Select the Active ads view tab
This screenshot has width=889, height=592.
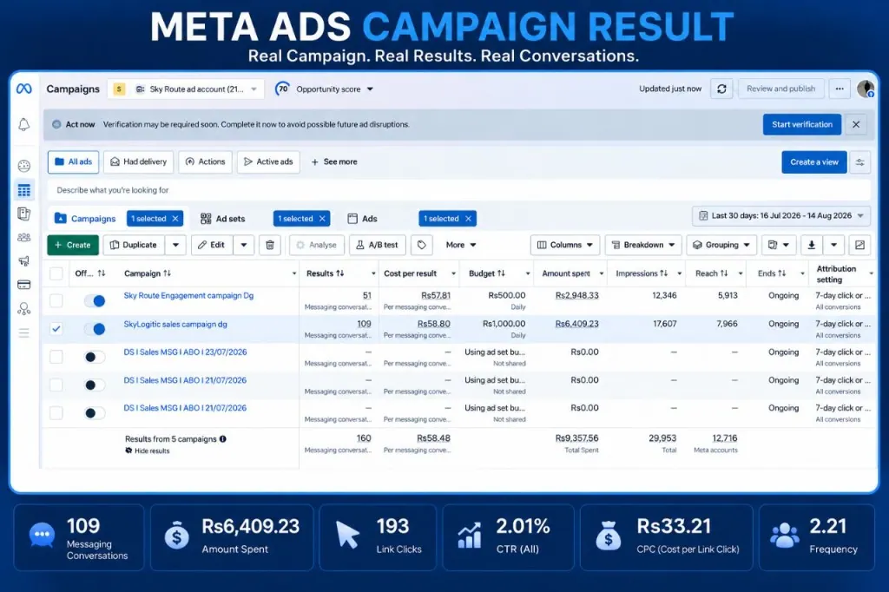pyautogui.click(x=269, y=162)
